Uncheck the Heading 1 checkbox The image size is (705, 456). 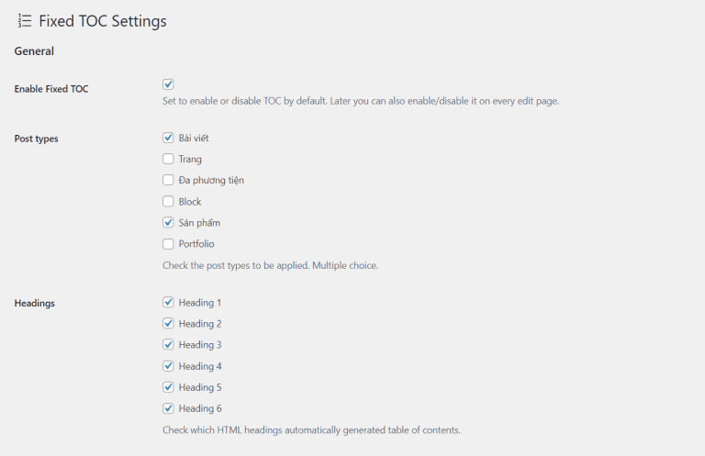pos(168,302)
